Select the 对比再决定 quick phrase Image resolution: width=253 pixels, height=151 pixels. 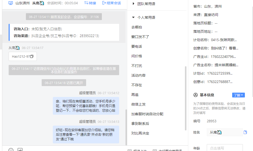[x=140, y=133]
